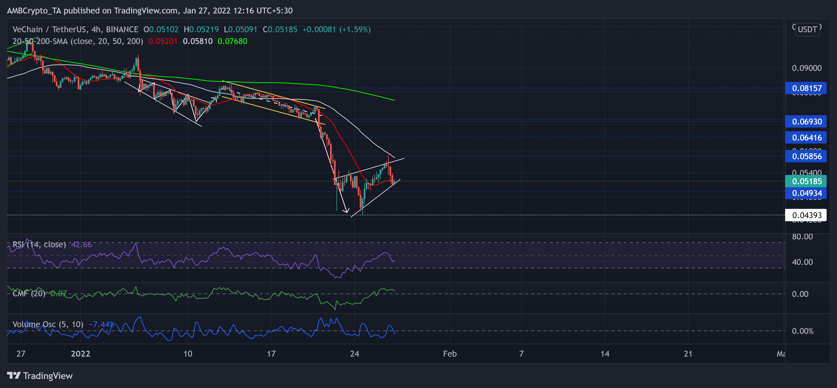Click the 0.00% Volume Osc axis tick
This screenshot has width=837, height=388.
click(803, 331)
